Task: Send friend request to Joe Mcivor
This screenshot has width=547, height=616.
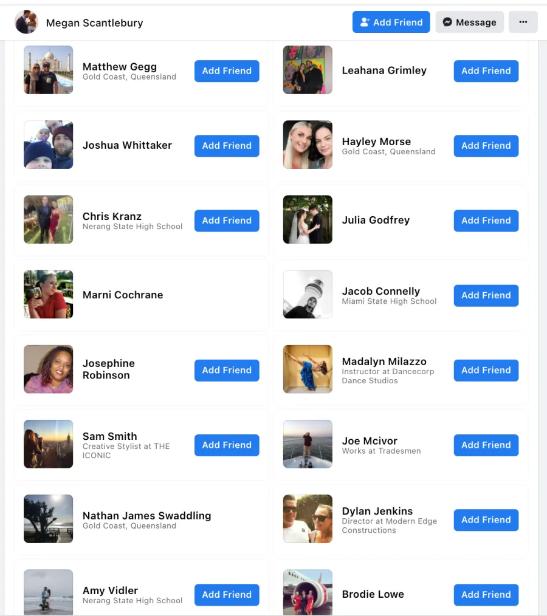Action: [x=486, y=445]
